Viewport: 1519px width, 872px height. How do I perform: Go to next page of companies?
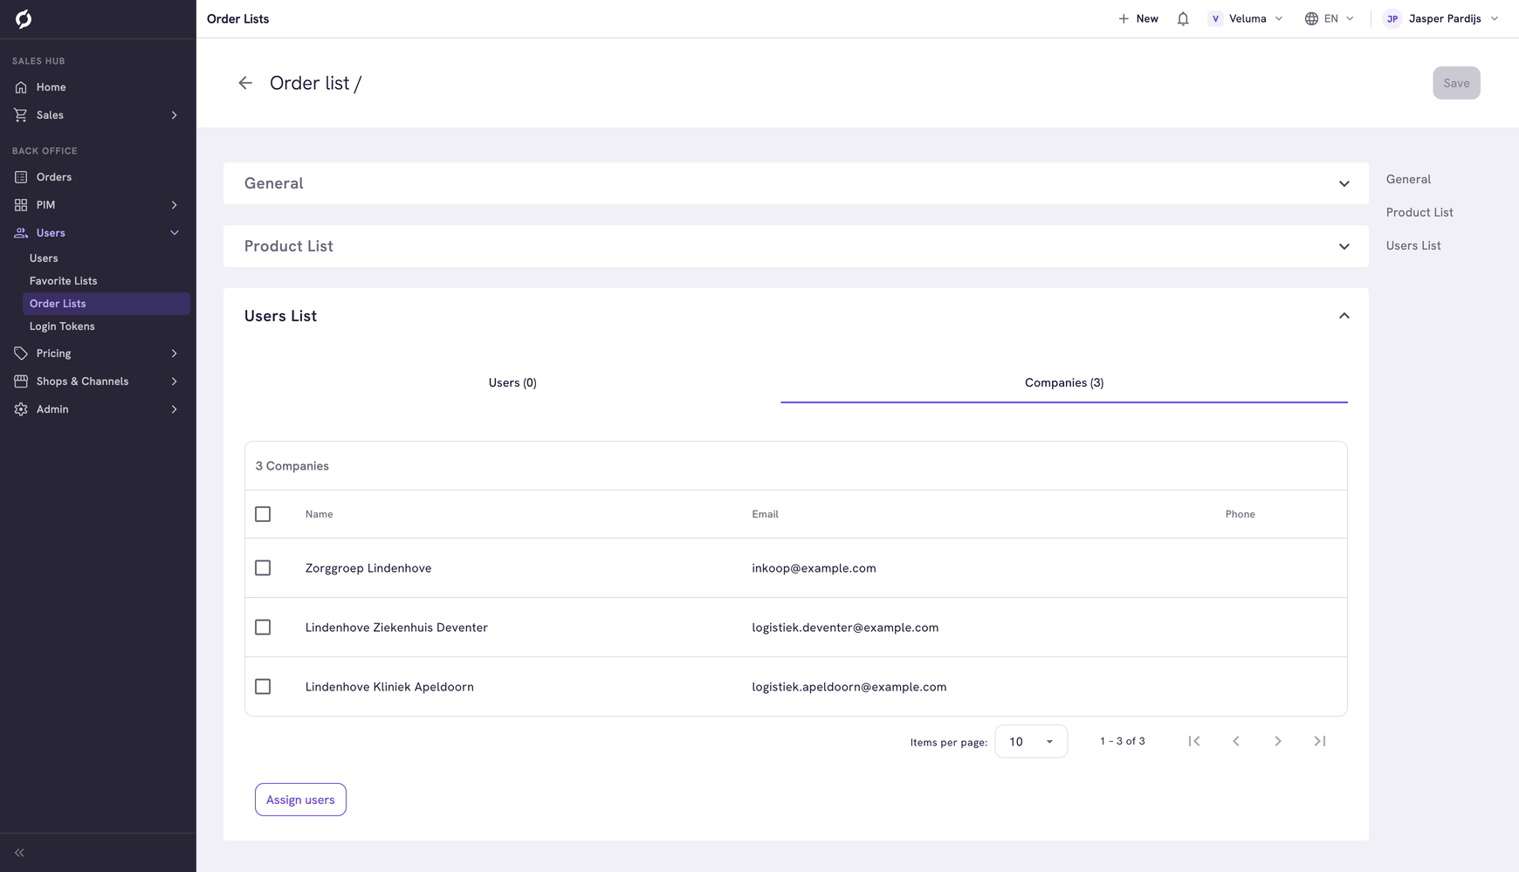1278,741
